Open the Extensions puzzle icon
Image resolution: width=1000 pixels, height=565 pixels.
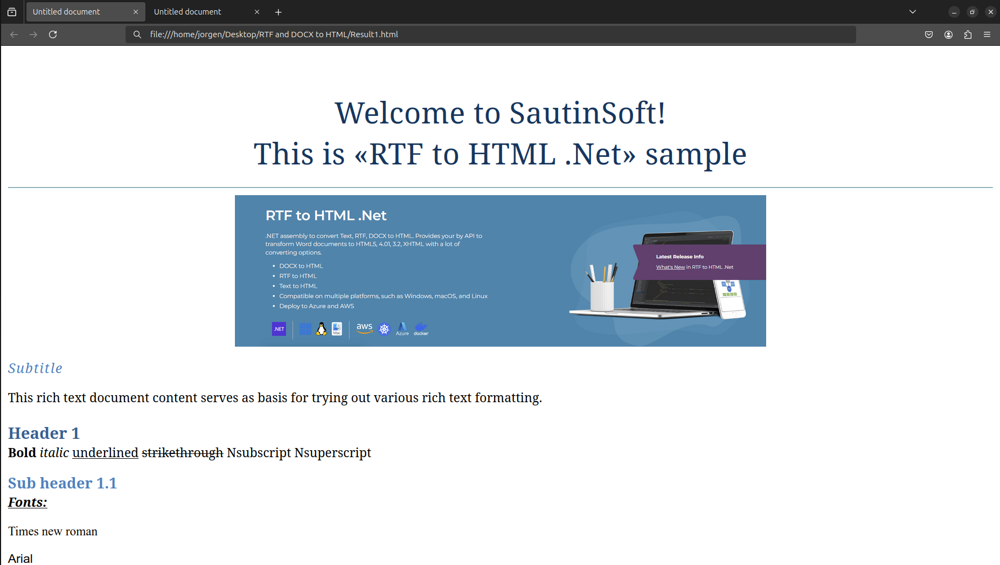click(x=968, y=35)
